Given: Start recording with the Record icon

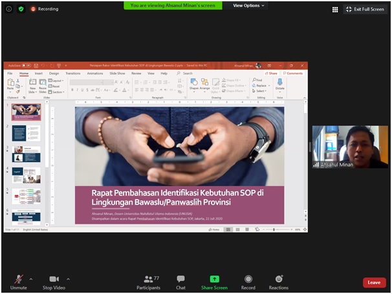Looking at the screenshot, I should pos(248,278).
